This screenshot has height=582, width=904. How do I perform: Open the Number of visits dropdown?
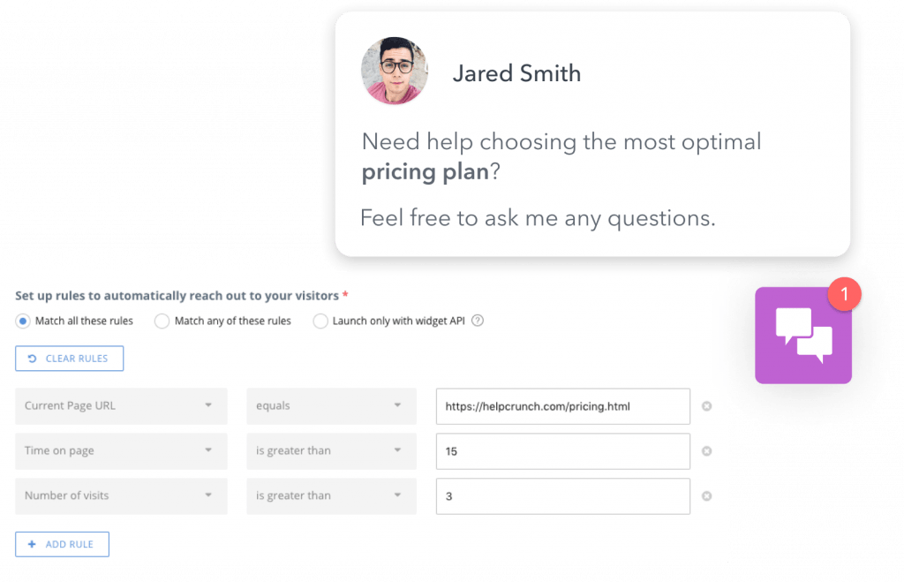(x=121, y=496)
